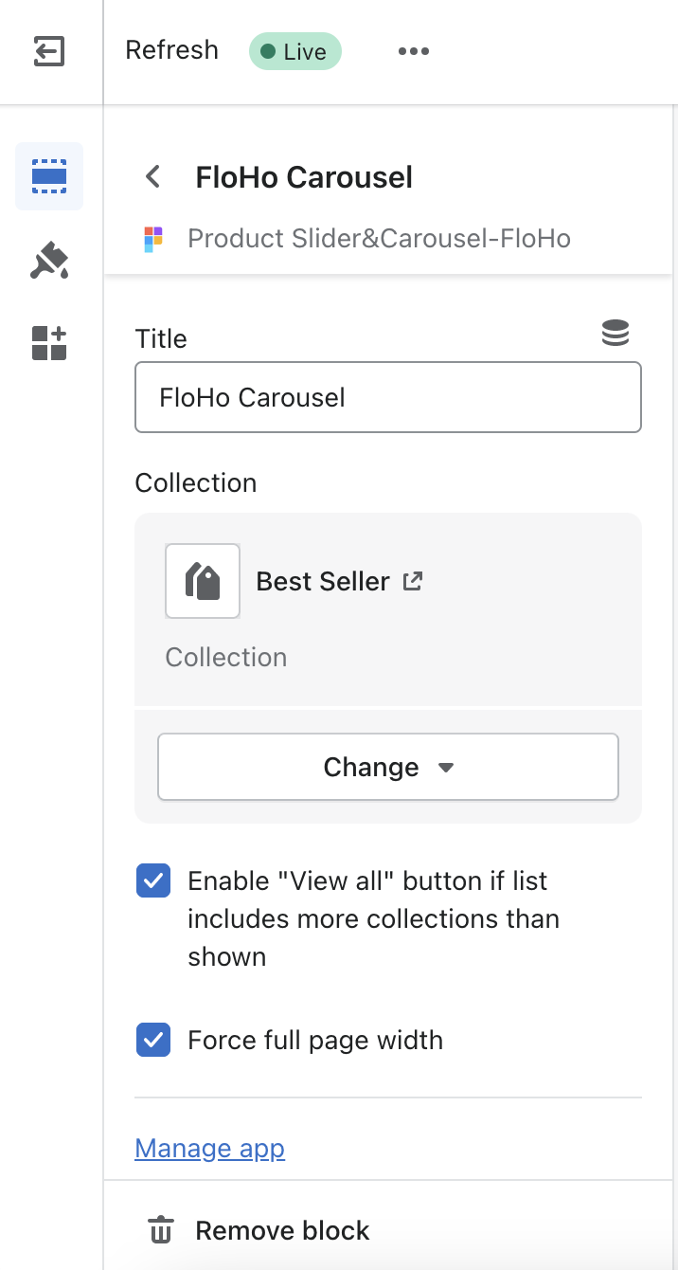Open the three-dot more actions menu

tap(414, 51)
